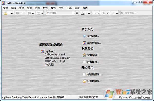The height and width of the screenshot is (101, 154).
Task: Maximize the myBase Desktop window
Action: click(140, 2)
